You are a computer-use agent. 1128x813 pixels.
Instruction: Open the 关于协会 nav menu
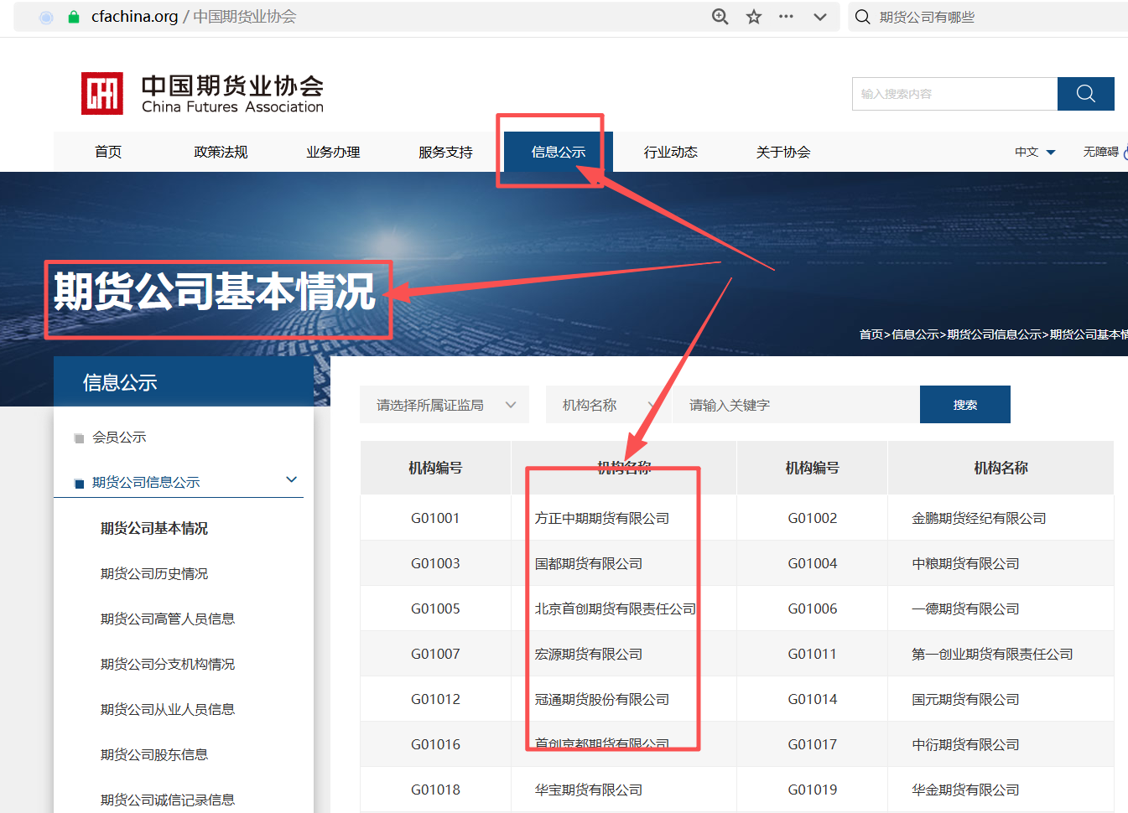pyautogui.click(x=783, y=152)
